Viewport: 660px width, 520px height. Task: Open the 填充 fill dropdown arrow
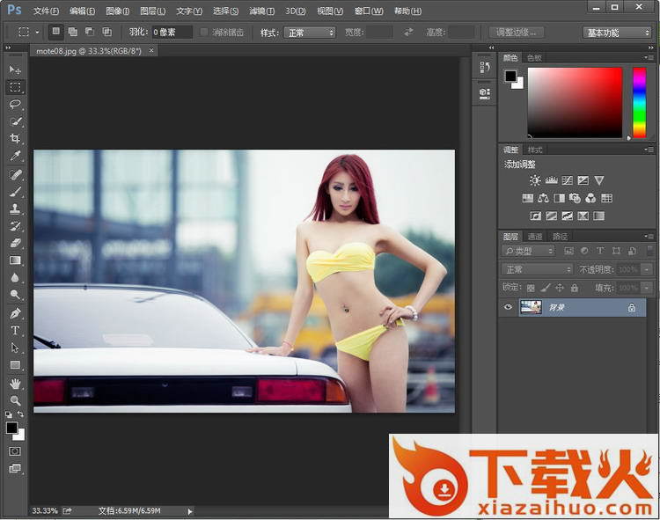[647, 288]
